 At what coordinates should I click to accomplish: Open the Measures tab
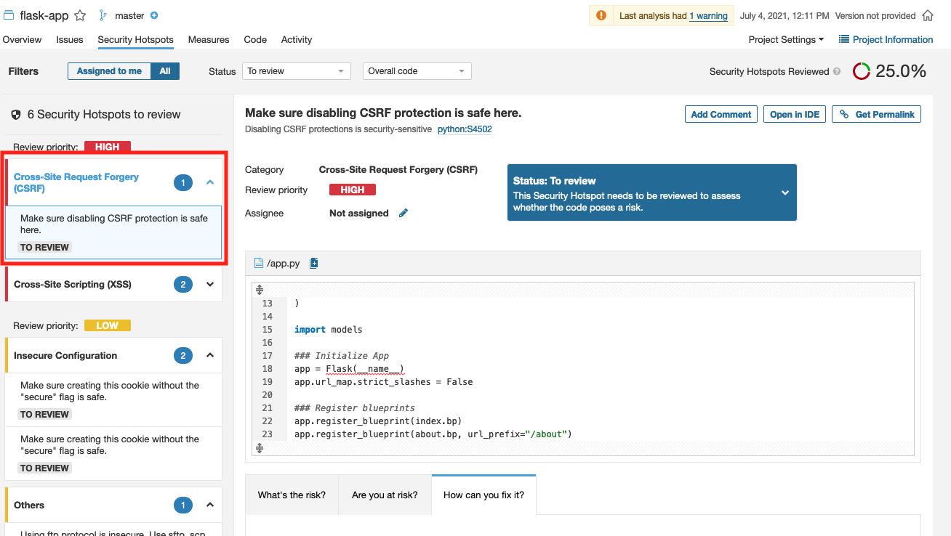point(209,39)
